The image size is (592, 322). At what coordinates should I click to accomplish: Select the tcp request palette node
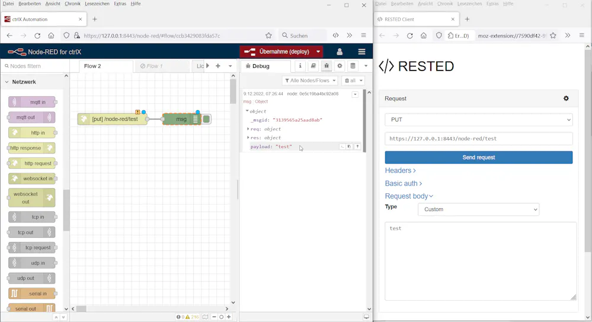pos(32,247)
